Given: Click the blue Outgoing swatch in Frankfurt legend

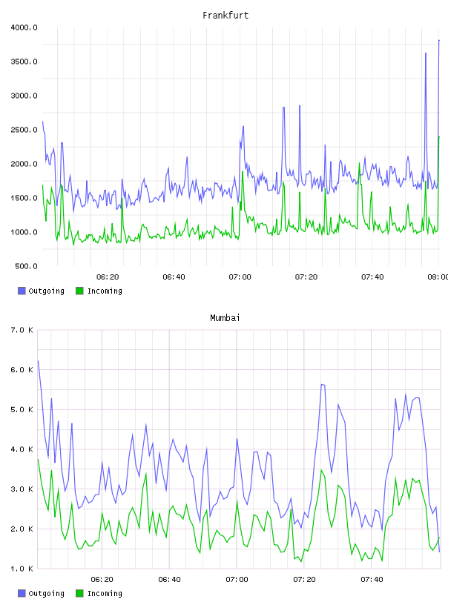Looking at the screenshot, I should coord(22,291).
